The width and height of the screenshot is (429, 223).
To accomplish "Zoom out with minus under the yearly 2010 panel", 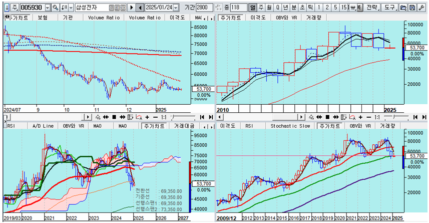I will click(x=369, y=117).
